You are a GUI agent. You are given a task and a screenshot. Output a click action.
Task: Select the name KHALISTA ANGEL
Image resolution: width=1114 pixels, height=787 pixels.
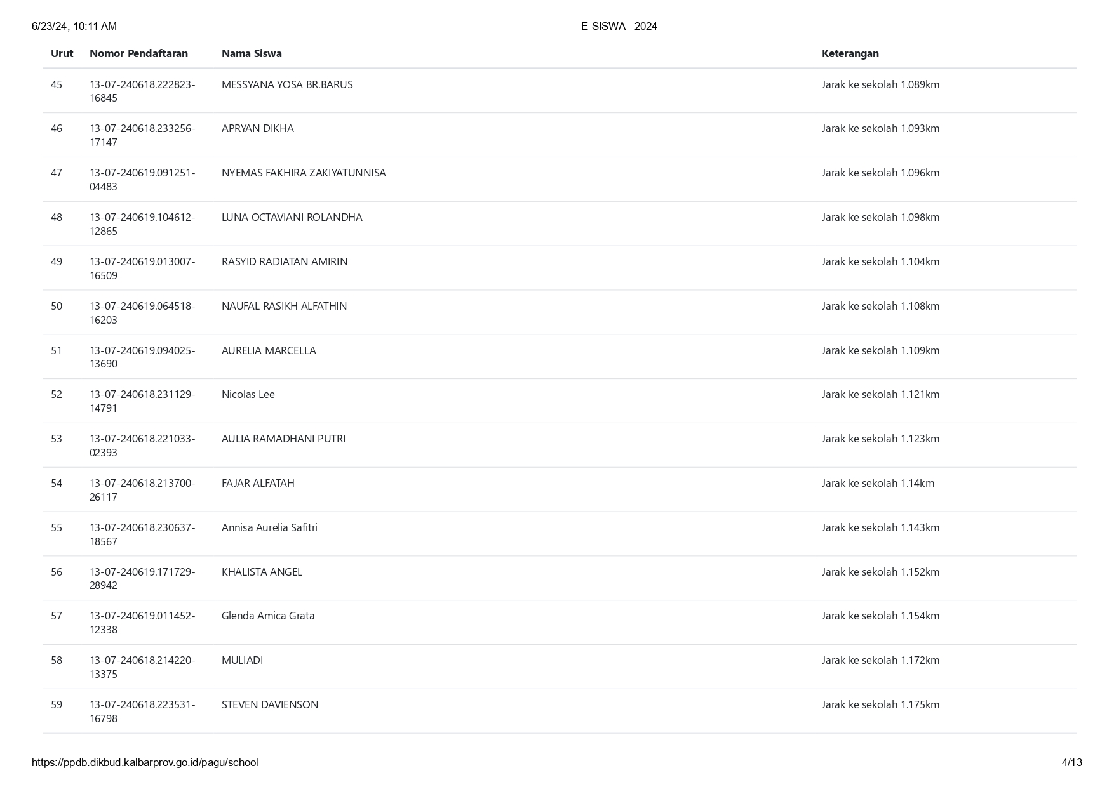(262, 572)
